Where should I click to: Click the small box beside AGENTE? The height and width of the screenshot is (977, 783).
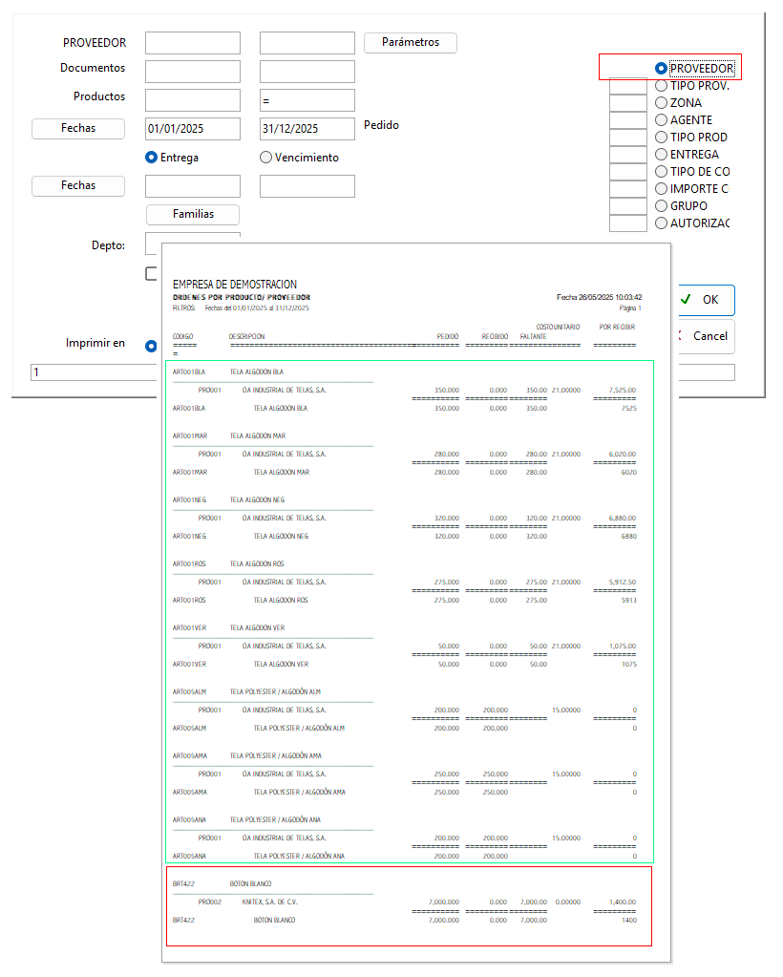coord(628,120)
